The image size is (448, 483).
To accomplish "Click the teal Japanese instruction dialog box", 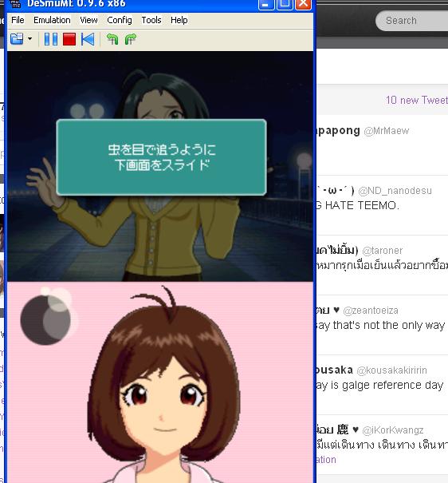I will (x=162, y=157).
